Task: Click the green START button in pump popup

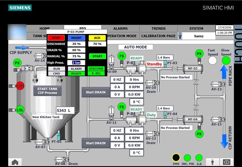Action: [x=98, y=56]
